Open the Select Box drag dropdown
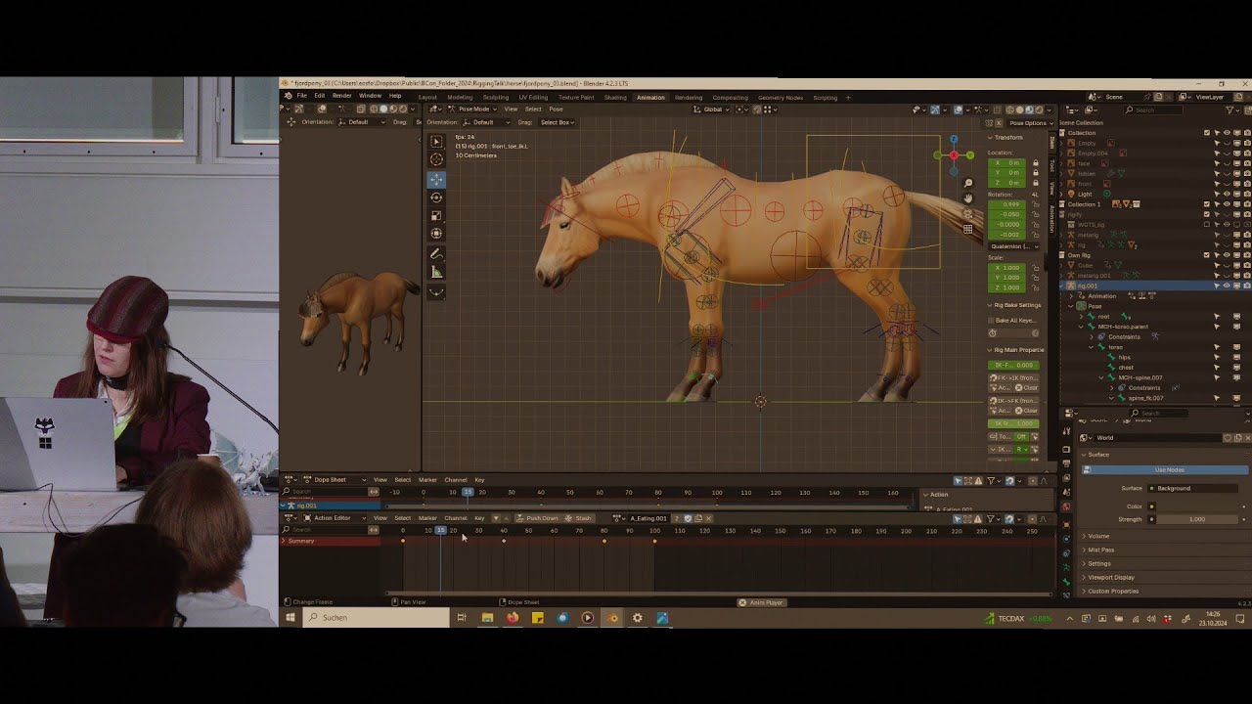 (x=557, y=122)
